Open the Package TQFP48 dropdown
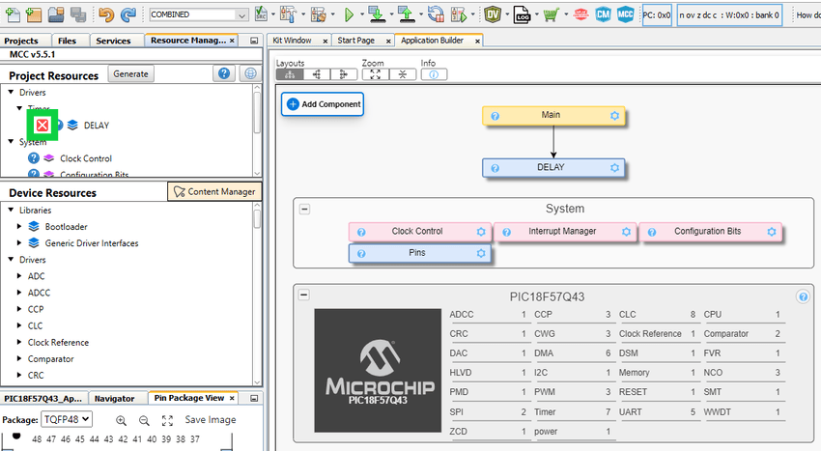The image size is (821, 451). pyautogui.click(x=67, y=420)
